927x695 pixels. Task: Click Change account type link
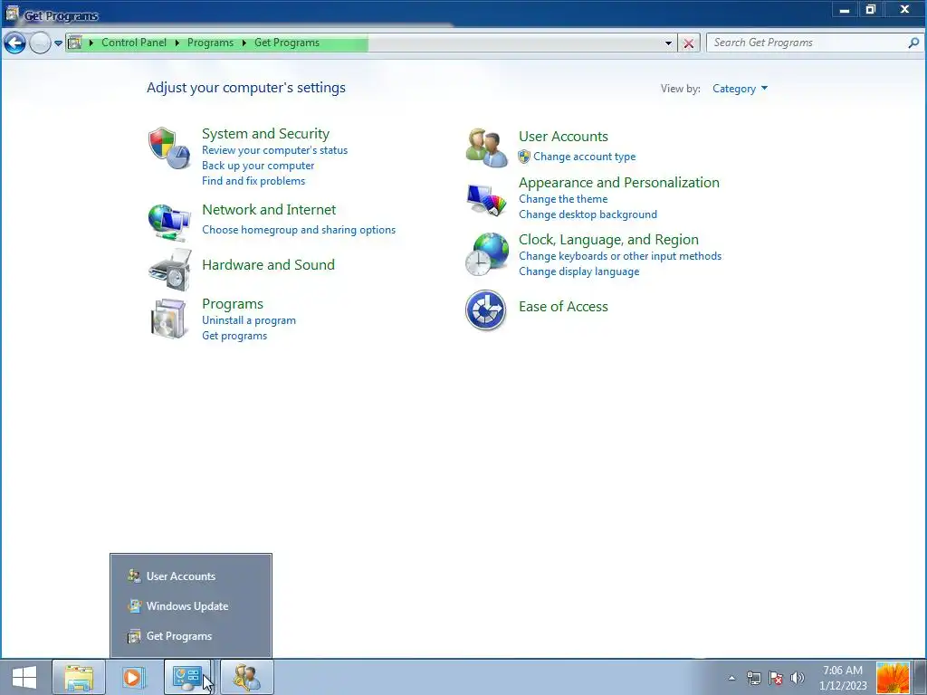[x=584, y=157]
